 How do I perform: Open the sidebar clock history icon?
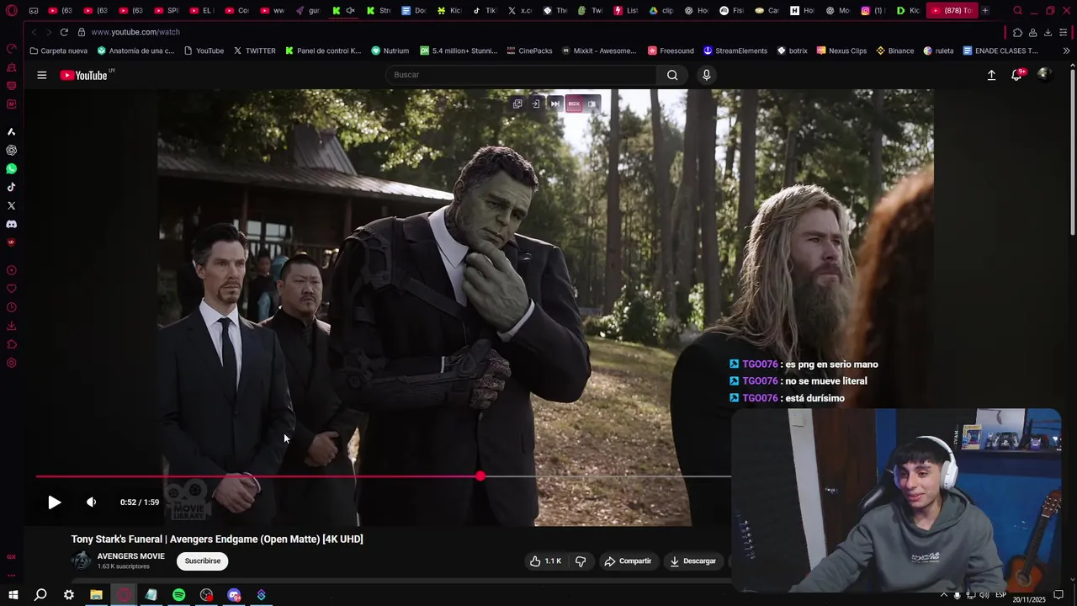click(11, 307)
